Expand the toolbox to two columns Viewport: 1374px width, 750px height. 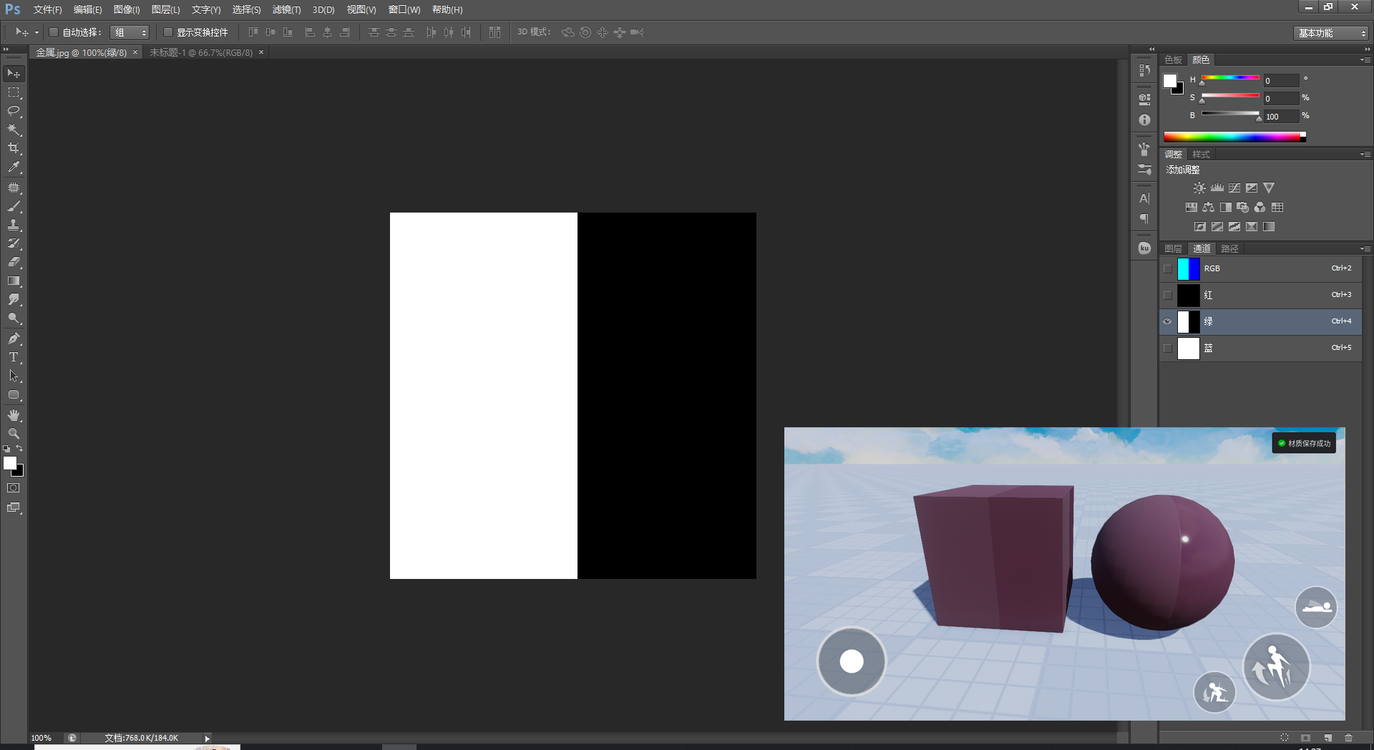pyautogui.click(x=6, y=49)
